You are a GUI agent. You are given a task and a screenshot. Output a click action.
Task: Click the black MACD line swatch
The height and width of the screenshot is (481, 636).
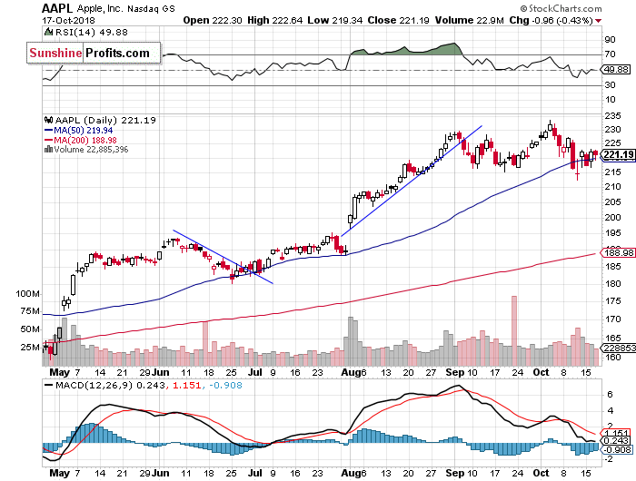pos(48,385)
